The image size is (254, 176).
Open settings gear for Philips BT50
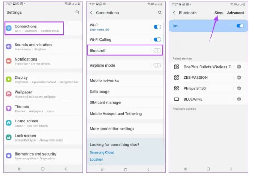pos(239,88)
